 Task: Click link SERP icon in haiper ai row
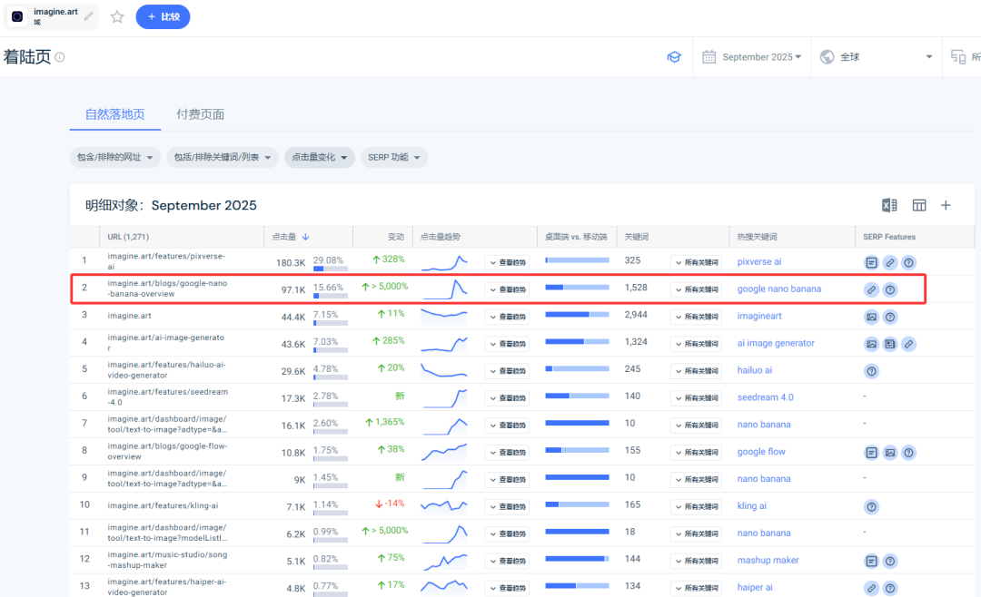click(871, 588)
